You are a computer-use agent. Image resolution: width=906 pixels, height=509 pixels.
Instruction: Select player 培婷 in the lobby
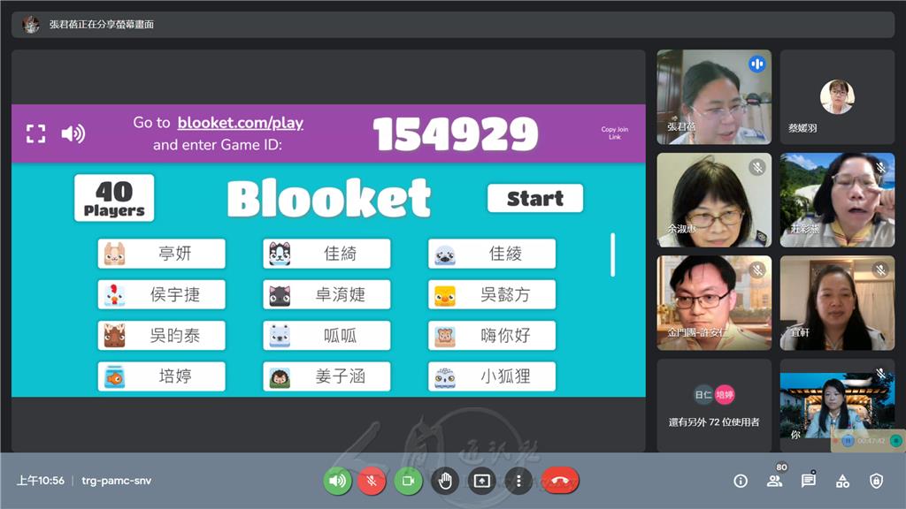pos(162,376)
